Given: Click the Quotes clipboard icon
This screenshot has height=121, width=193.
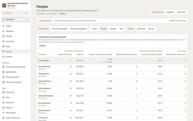Looking at the screenshot, I should click(x=3, y=36).
